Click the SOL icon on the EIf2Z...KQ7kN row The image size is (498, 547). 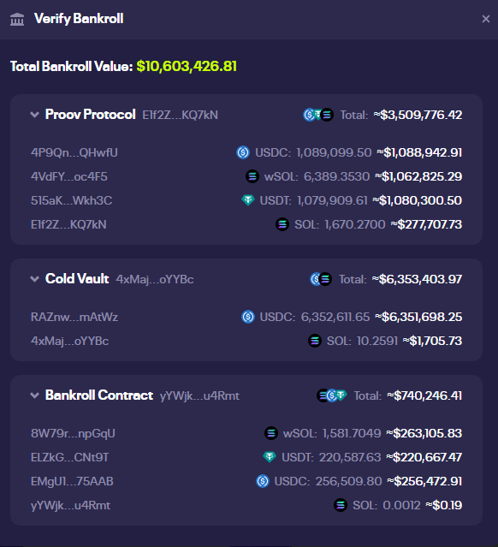pyautogui.click(x=282, y=224)
